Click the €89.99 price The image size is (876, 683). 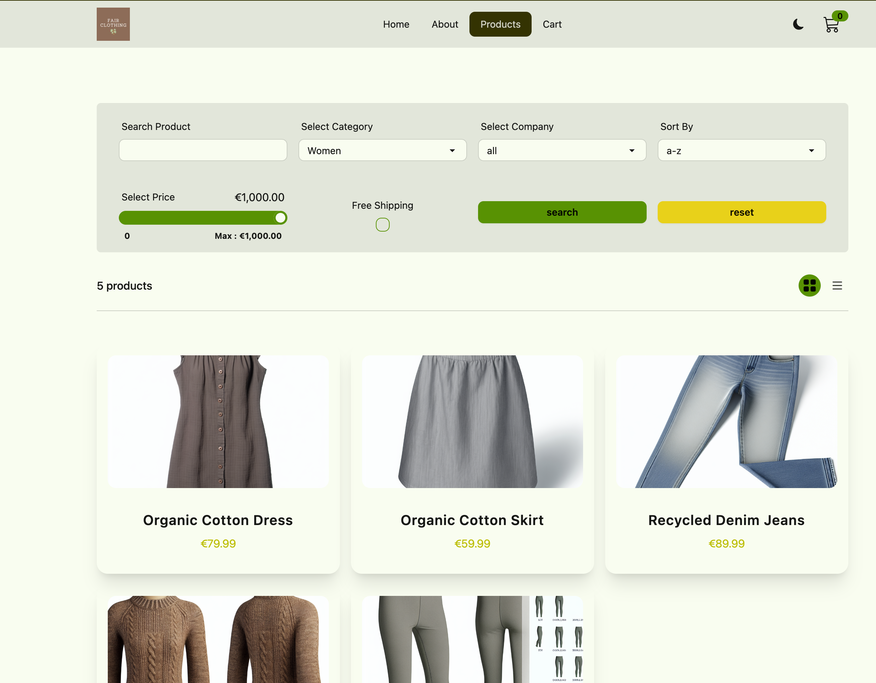coord(726,543)
